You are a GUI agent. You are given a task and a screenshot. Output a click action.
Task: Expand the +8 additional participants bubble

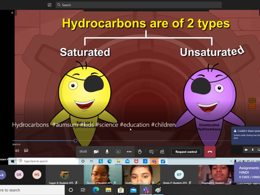[2, 175]
